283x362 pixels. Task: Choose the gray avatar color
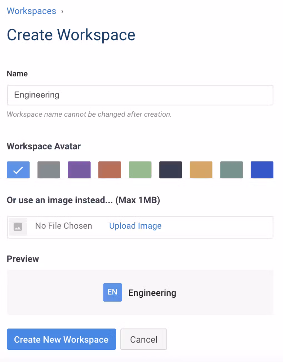49,170
